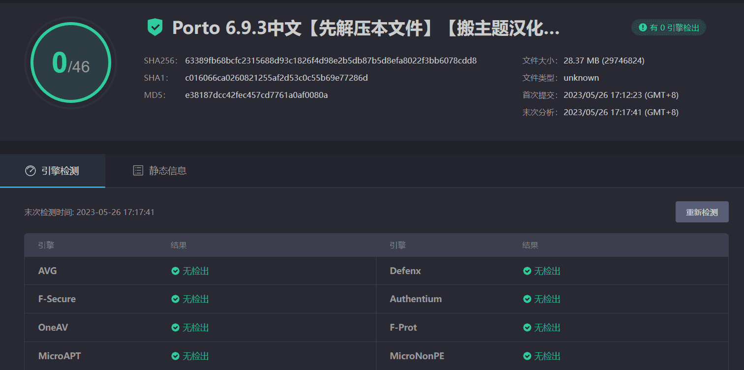
Task: Click the green check icon in OneAV row
Action: (x=175, y=328)
